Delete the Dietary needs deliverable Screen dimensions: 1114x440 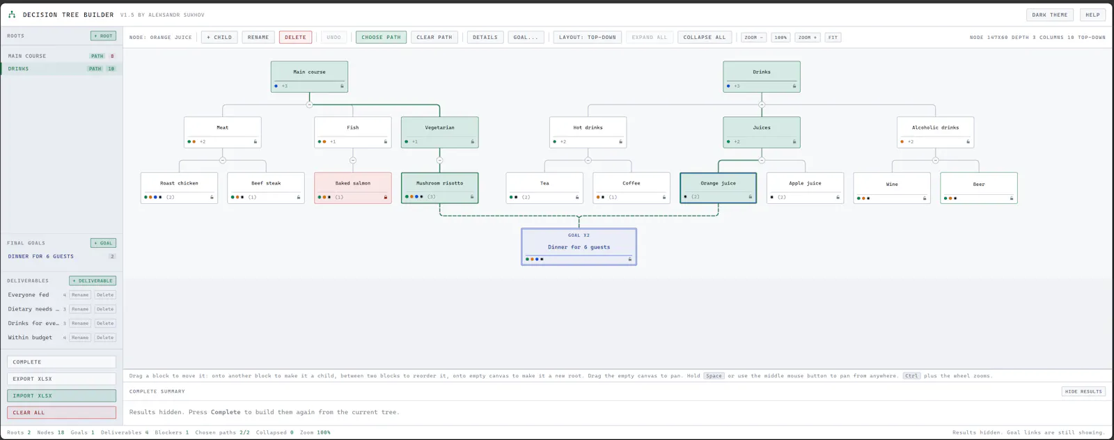[x=105, y=309]
